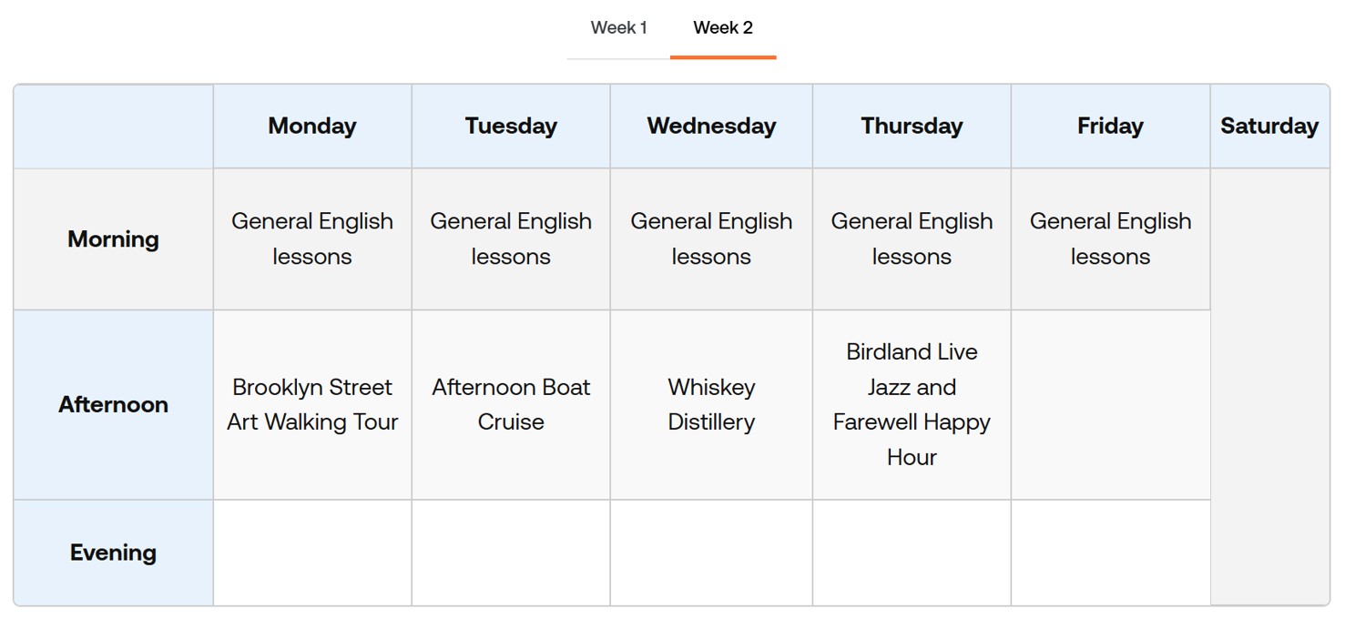Click the Monday column header

tap(312, 127)
